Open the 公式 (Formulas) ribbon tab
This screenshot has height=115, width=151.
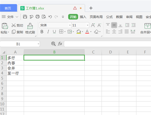tap(109, 17)
